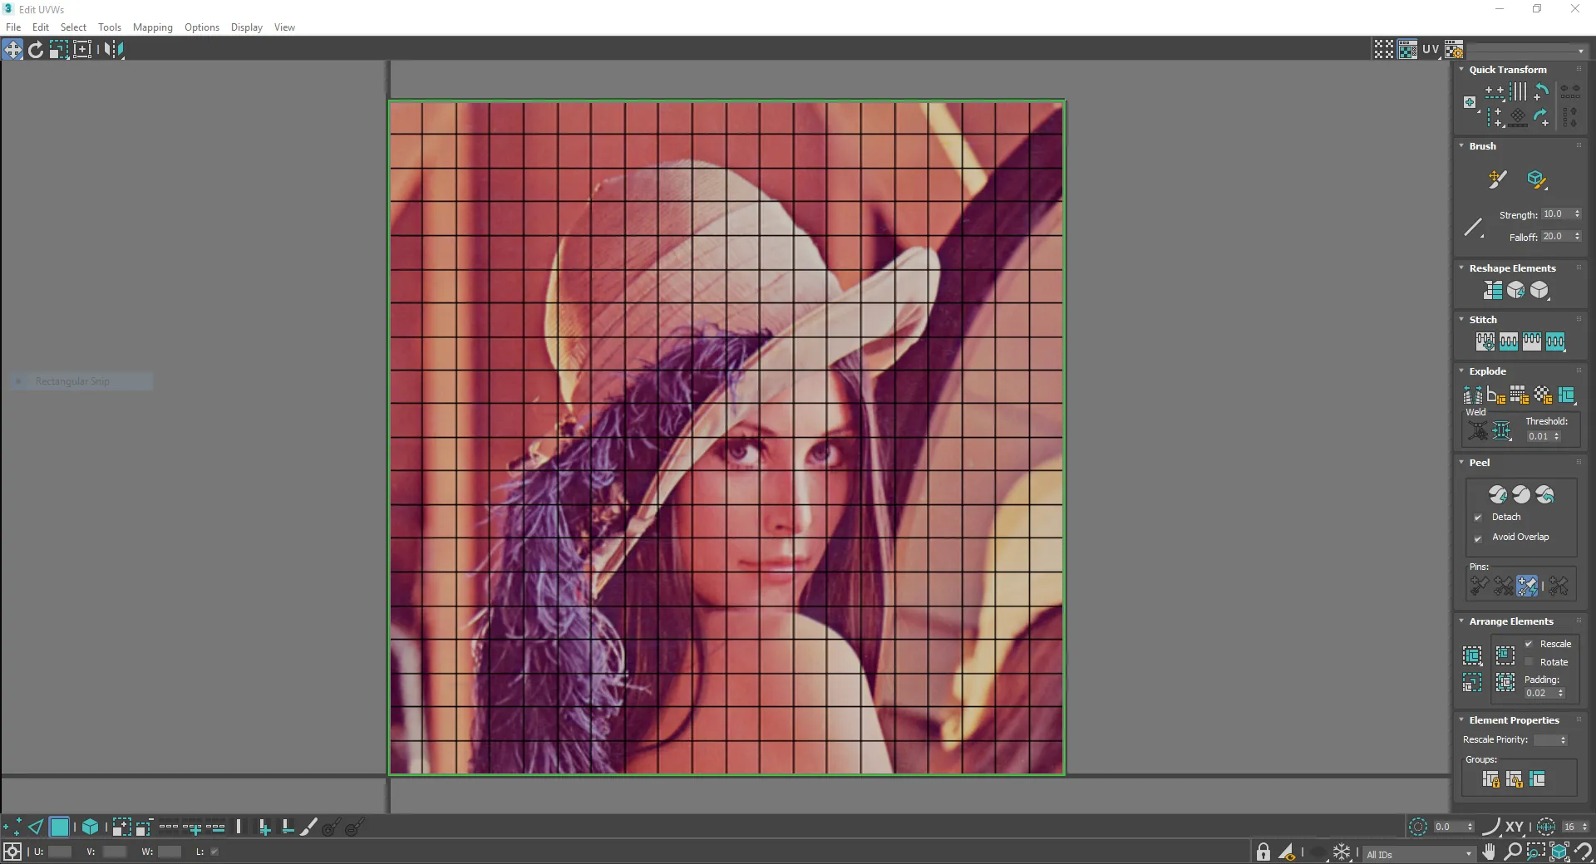This screenshot has width=1596, height=864.
Task: Select the Rotate tool in top toolbar
Action: coord(36,50)
